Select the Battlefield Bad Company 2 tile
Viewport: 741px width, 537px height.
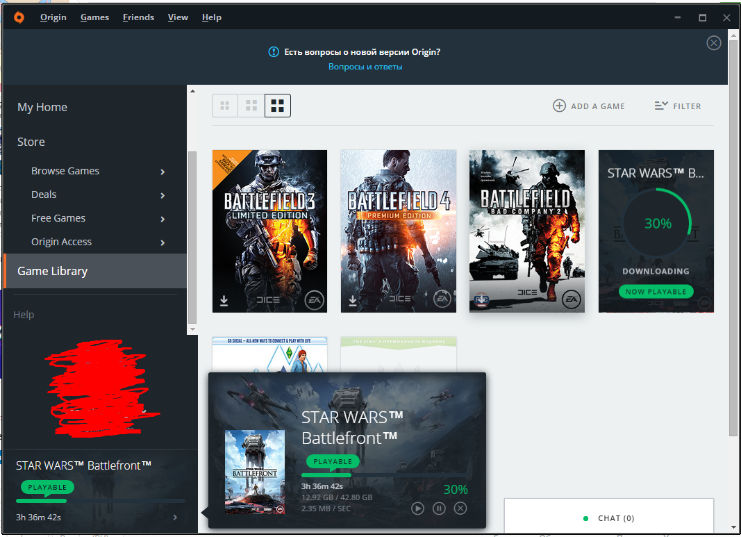pos(527,231)
